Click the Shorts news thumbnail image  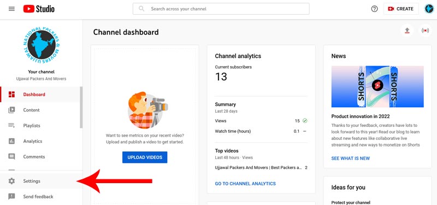click(x=377, y=86)
